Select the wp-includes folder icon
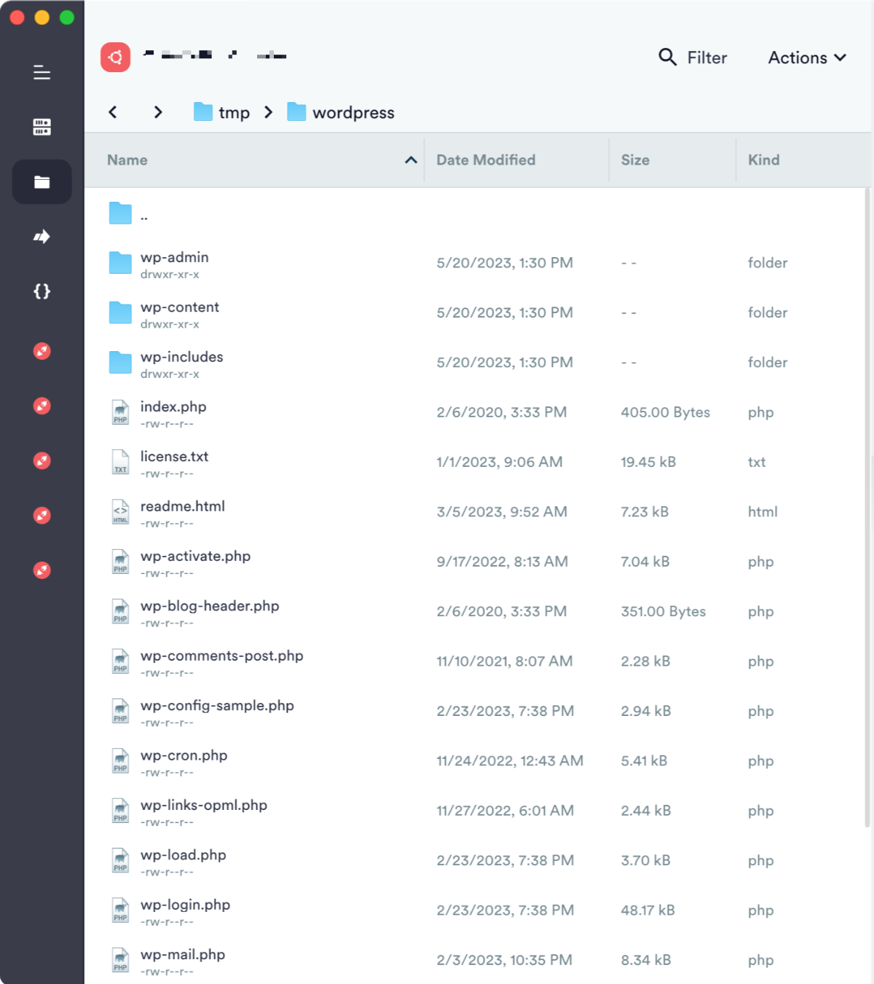The height and width of the screenshot is (984, 874). pos(120,362)
